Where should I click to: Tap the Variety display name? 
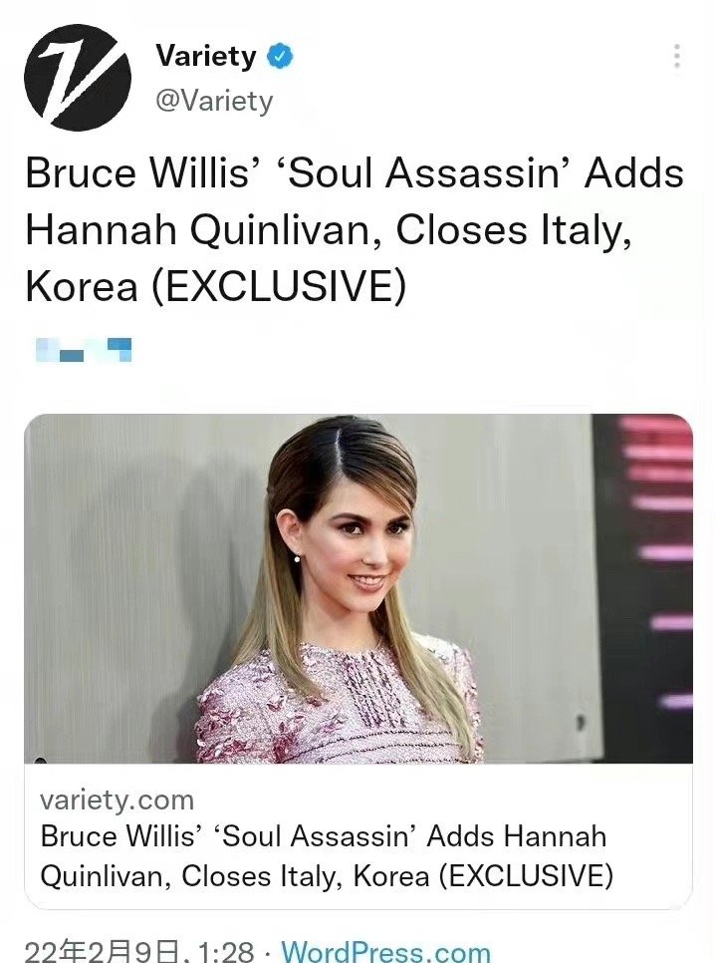coord(206,56)
